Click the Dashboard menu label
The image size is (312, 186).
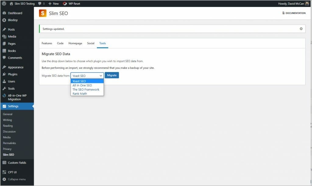click(15, 13)
